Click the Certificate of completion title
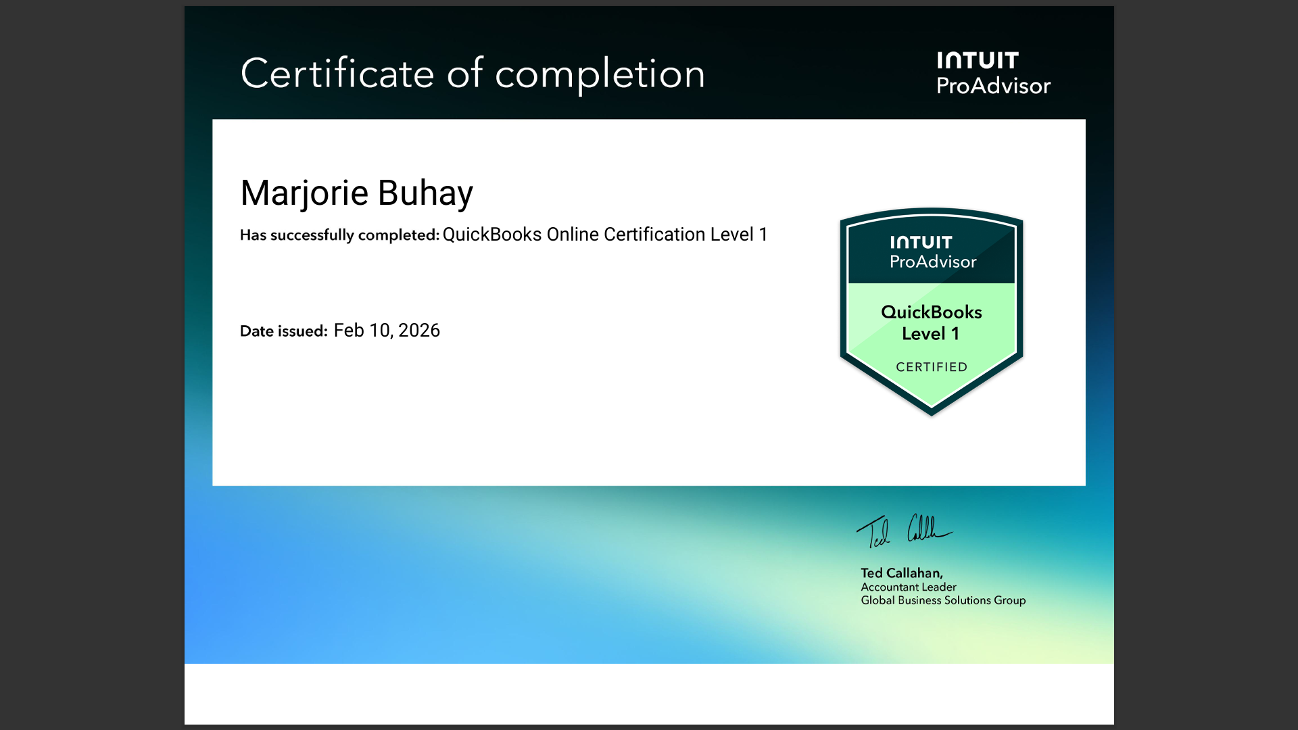Image resolution: width=1298 pixels, height=730 pixels. pos(473,74)
